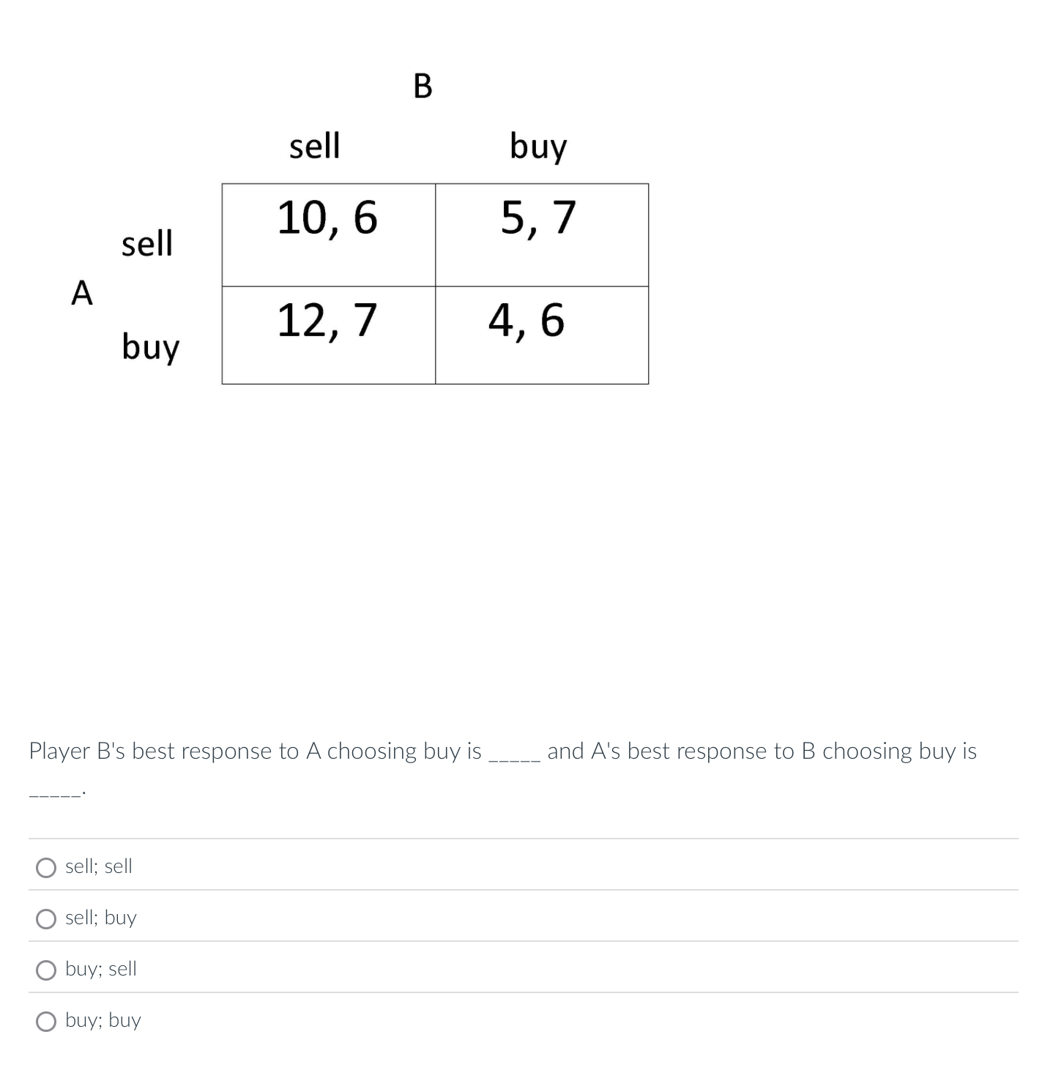This screenshot has height=1070, width=1042.
Task: Select the "sell; buy" radio button
Action: pos(46,918)
